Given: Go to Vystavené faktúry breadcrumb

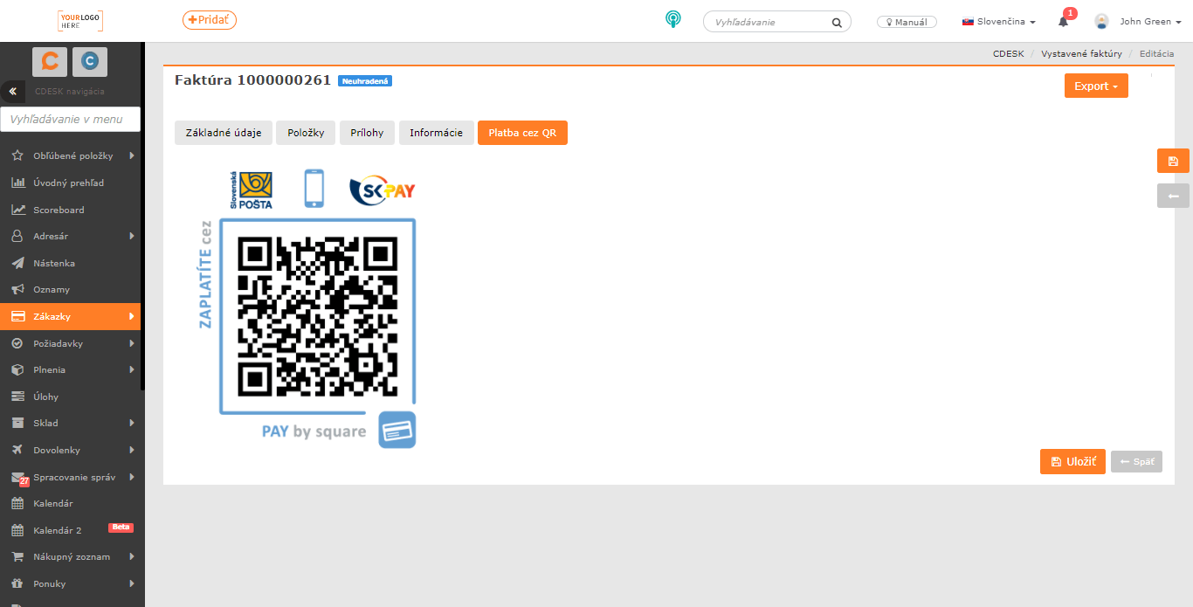Looking at the screenshot, I should 1081,53.
